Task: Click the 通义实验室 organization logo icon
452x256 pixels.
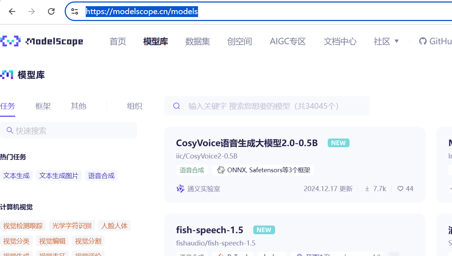Action: click(x=180, y=189)
